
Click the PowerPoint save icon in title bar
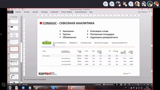coord(12,9)
